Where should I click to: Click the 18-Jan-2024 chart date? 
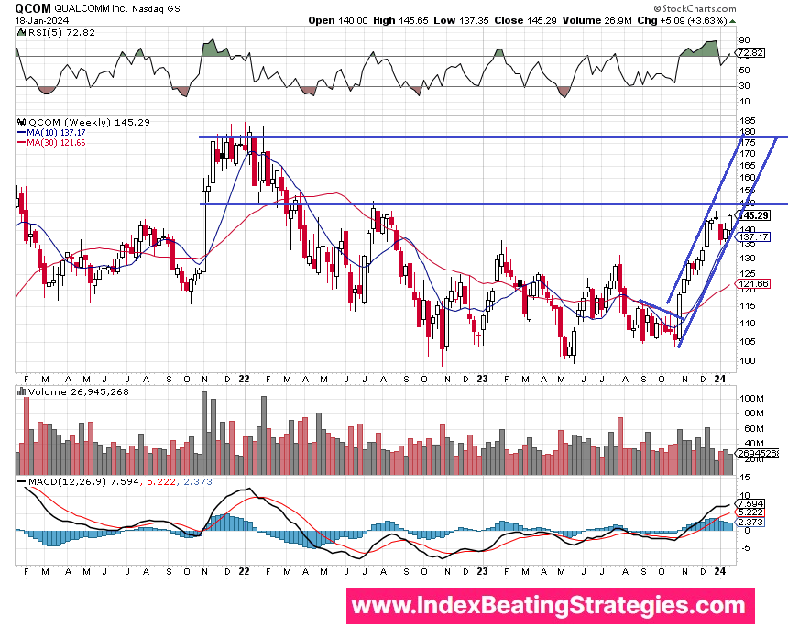pos(42,20)
